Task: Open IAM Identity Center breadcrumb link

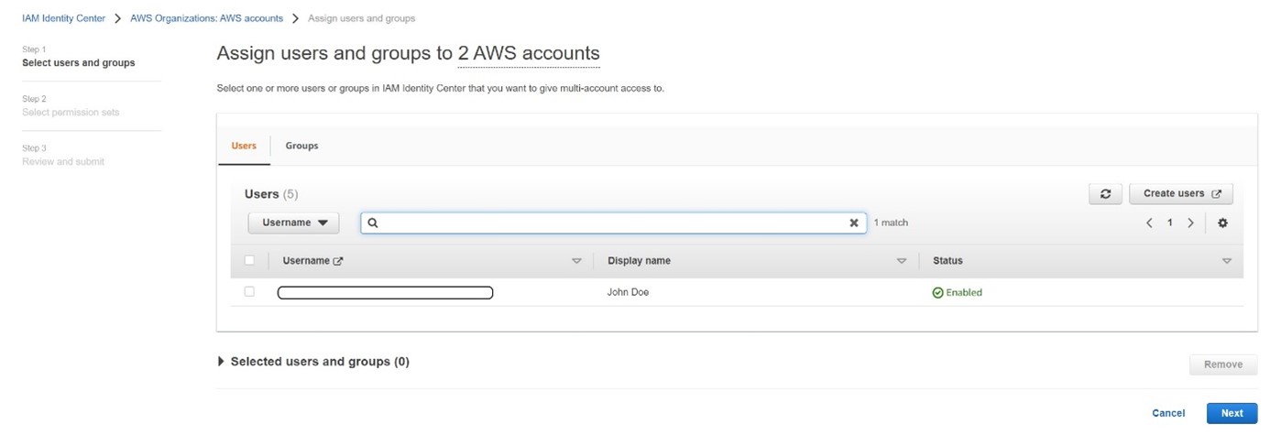Action: 64,18
